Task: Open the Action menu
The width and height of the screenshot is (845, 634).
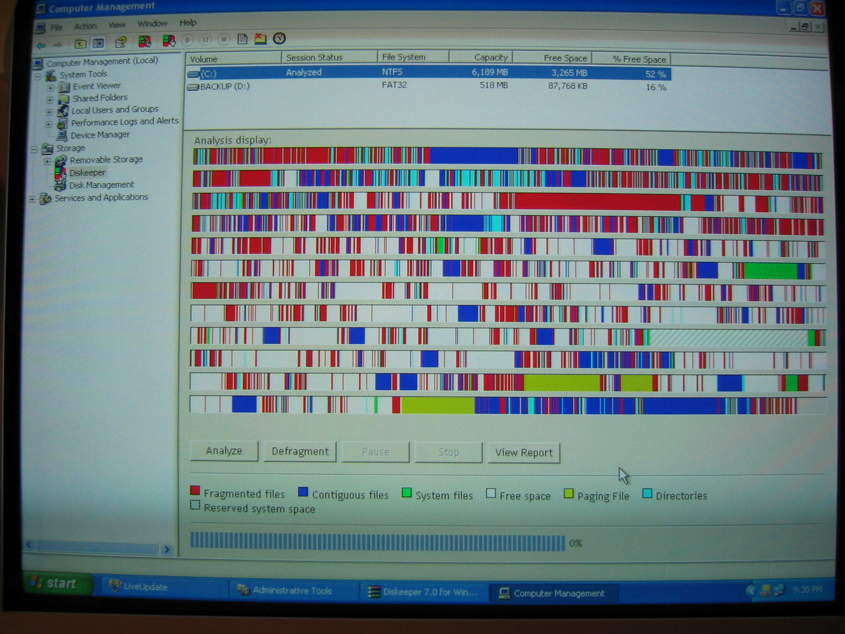Action: [x=85, y=26]
